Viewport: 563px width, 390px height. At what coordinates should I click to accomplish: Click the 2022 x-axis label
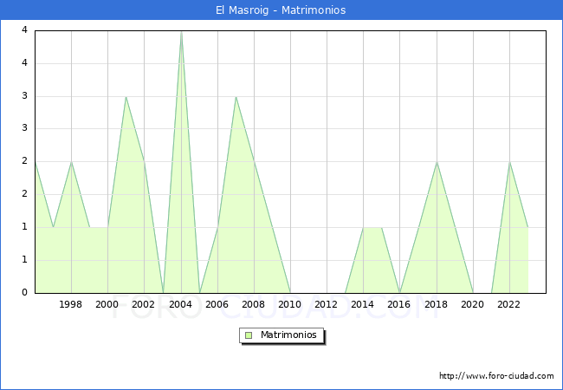pos(509,304)
